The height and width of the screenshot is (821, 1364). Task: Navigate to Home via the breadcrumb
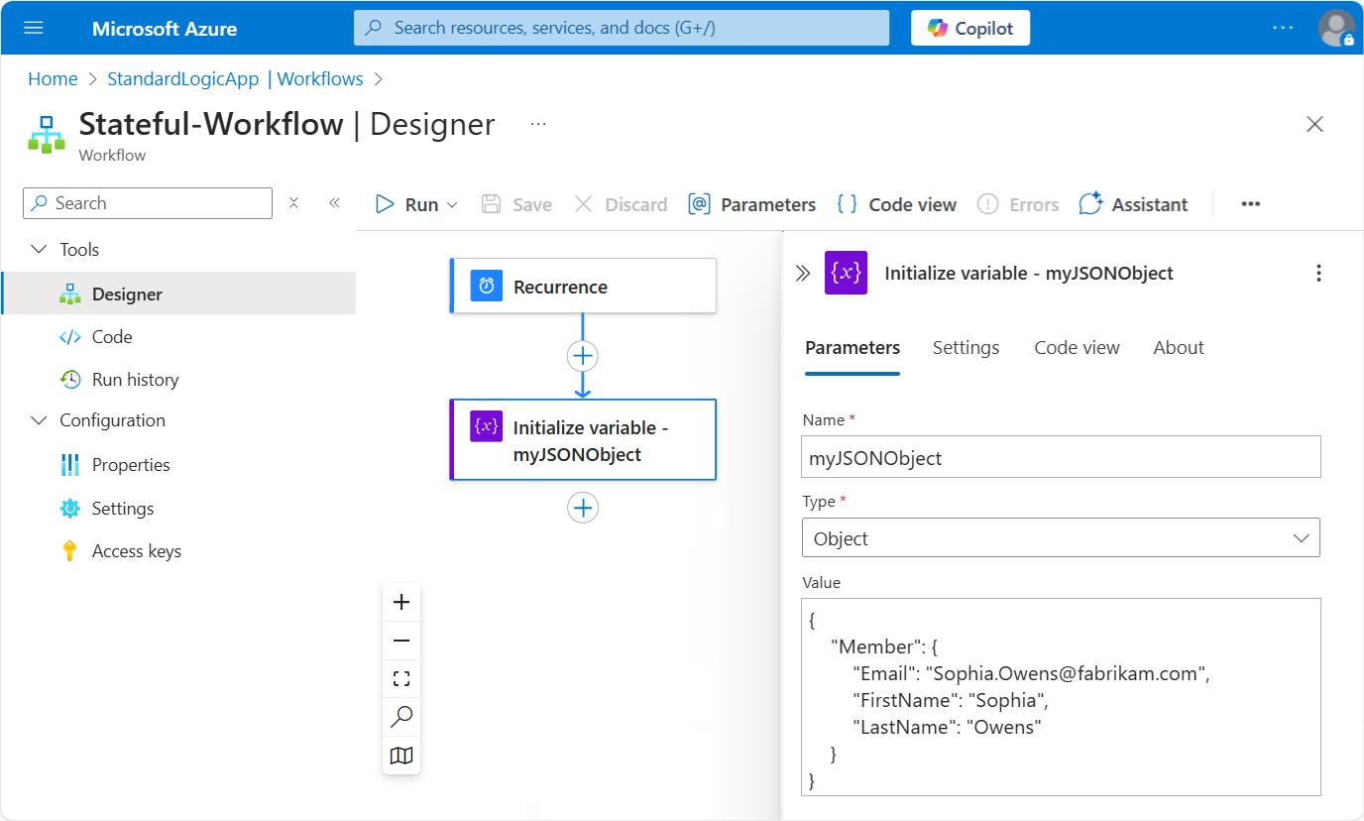click(x=53, y=78)
